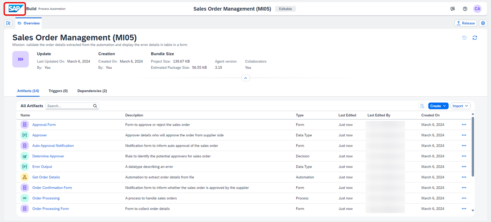Click the Last Edited column header
Screen dimensions: 491x222
pos(347,115)
